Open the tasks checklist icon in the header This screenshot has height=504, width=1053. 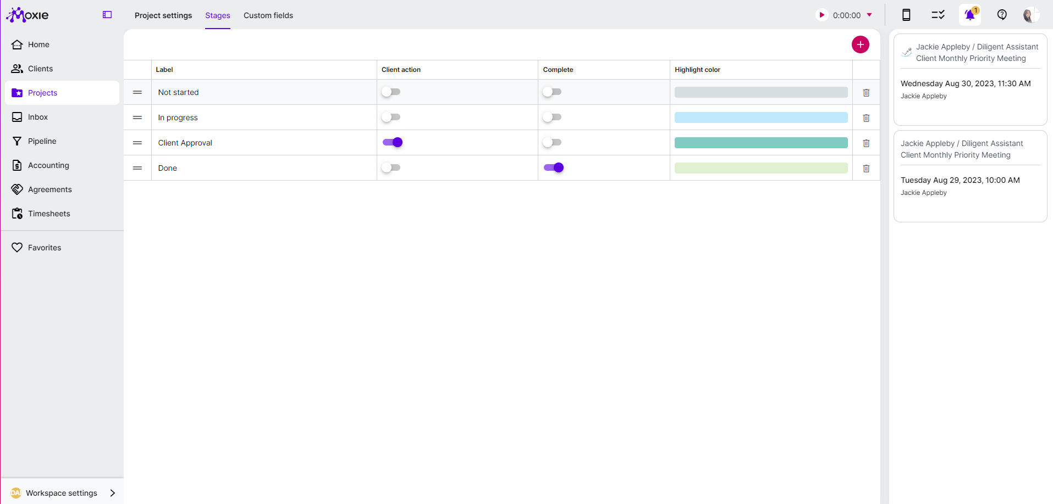click(x=938, y=15)
